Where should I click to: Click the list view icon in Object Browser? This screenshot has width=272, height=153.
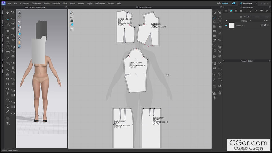[226, 11]
